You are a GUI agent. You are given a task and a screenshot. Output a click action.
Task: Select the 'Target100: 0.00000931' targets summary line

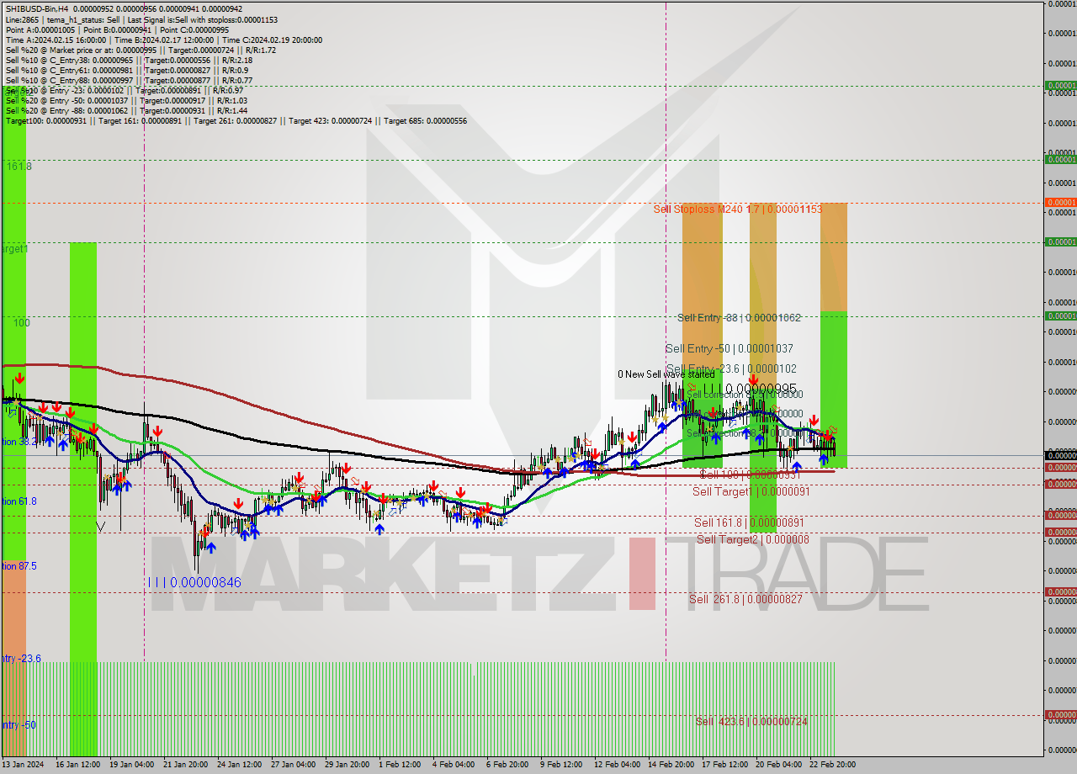pyautogui.click(x=236, y=121)
